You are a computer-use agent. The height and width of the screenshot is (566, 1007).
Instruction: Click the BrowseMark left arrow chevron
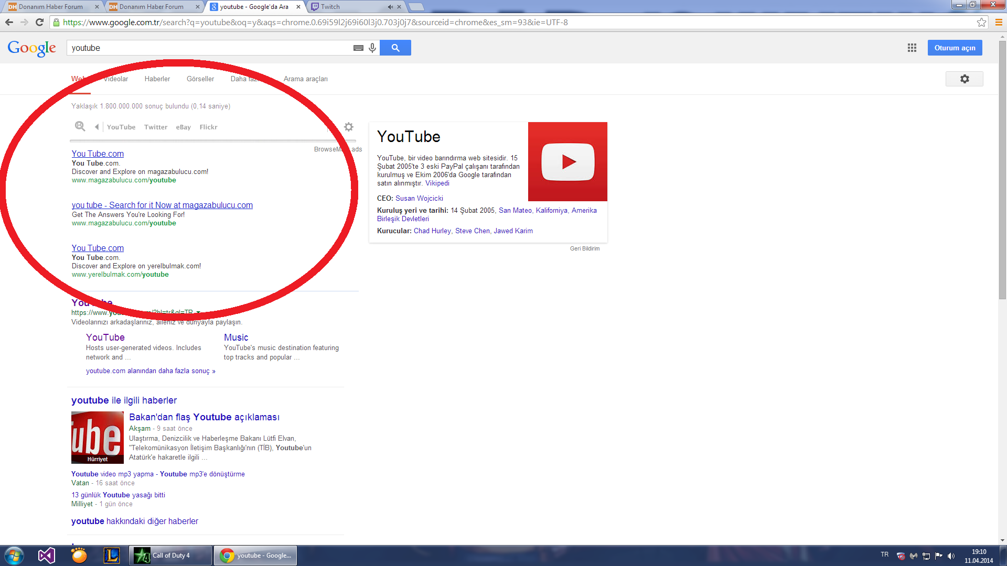(x=97, y=127)
